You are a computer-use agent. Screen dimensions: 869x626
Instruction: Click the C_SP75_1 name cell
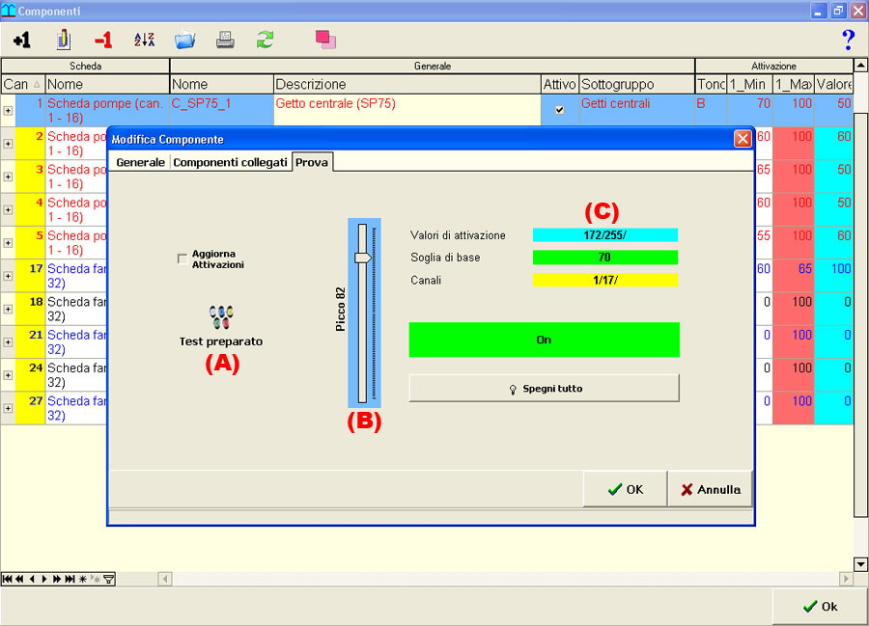pos(222,110)
